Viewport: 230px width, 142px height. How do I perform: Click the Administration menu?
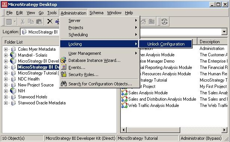(73, 13)
